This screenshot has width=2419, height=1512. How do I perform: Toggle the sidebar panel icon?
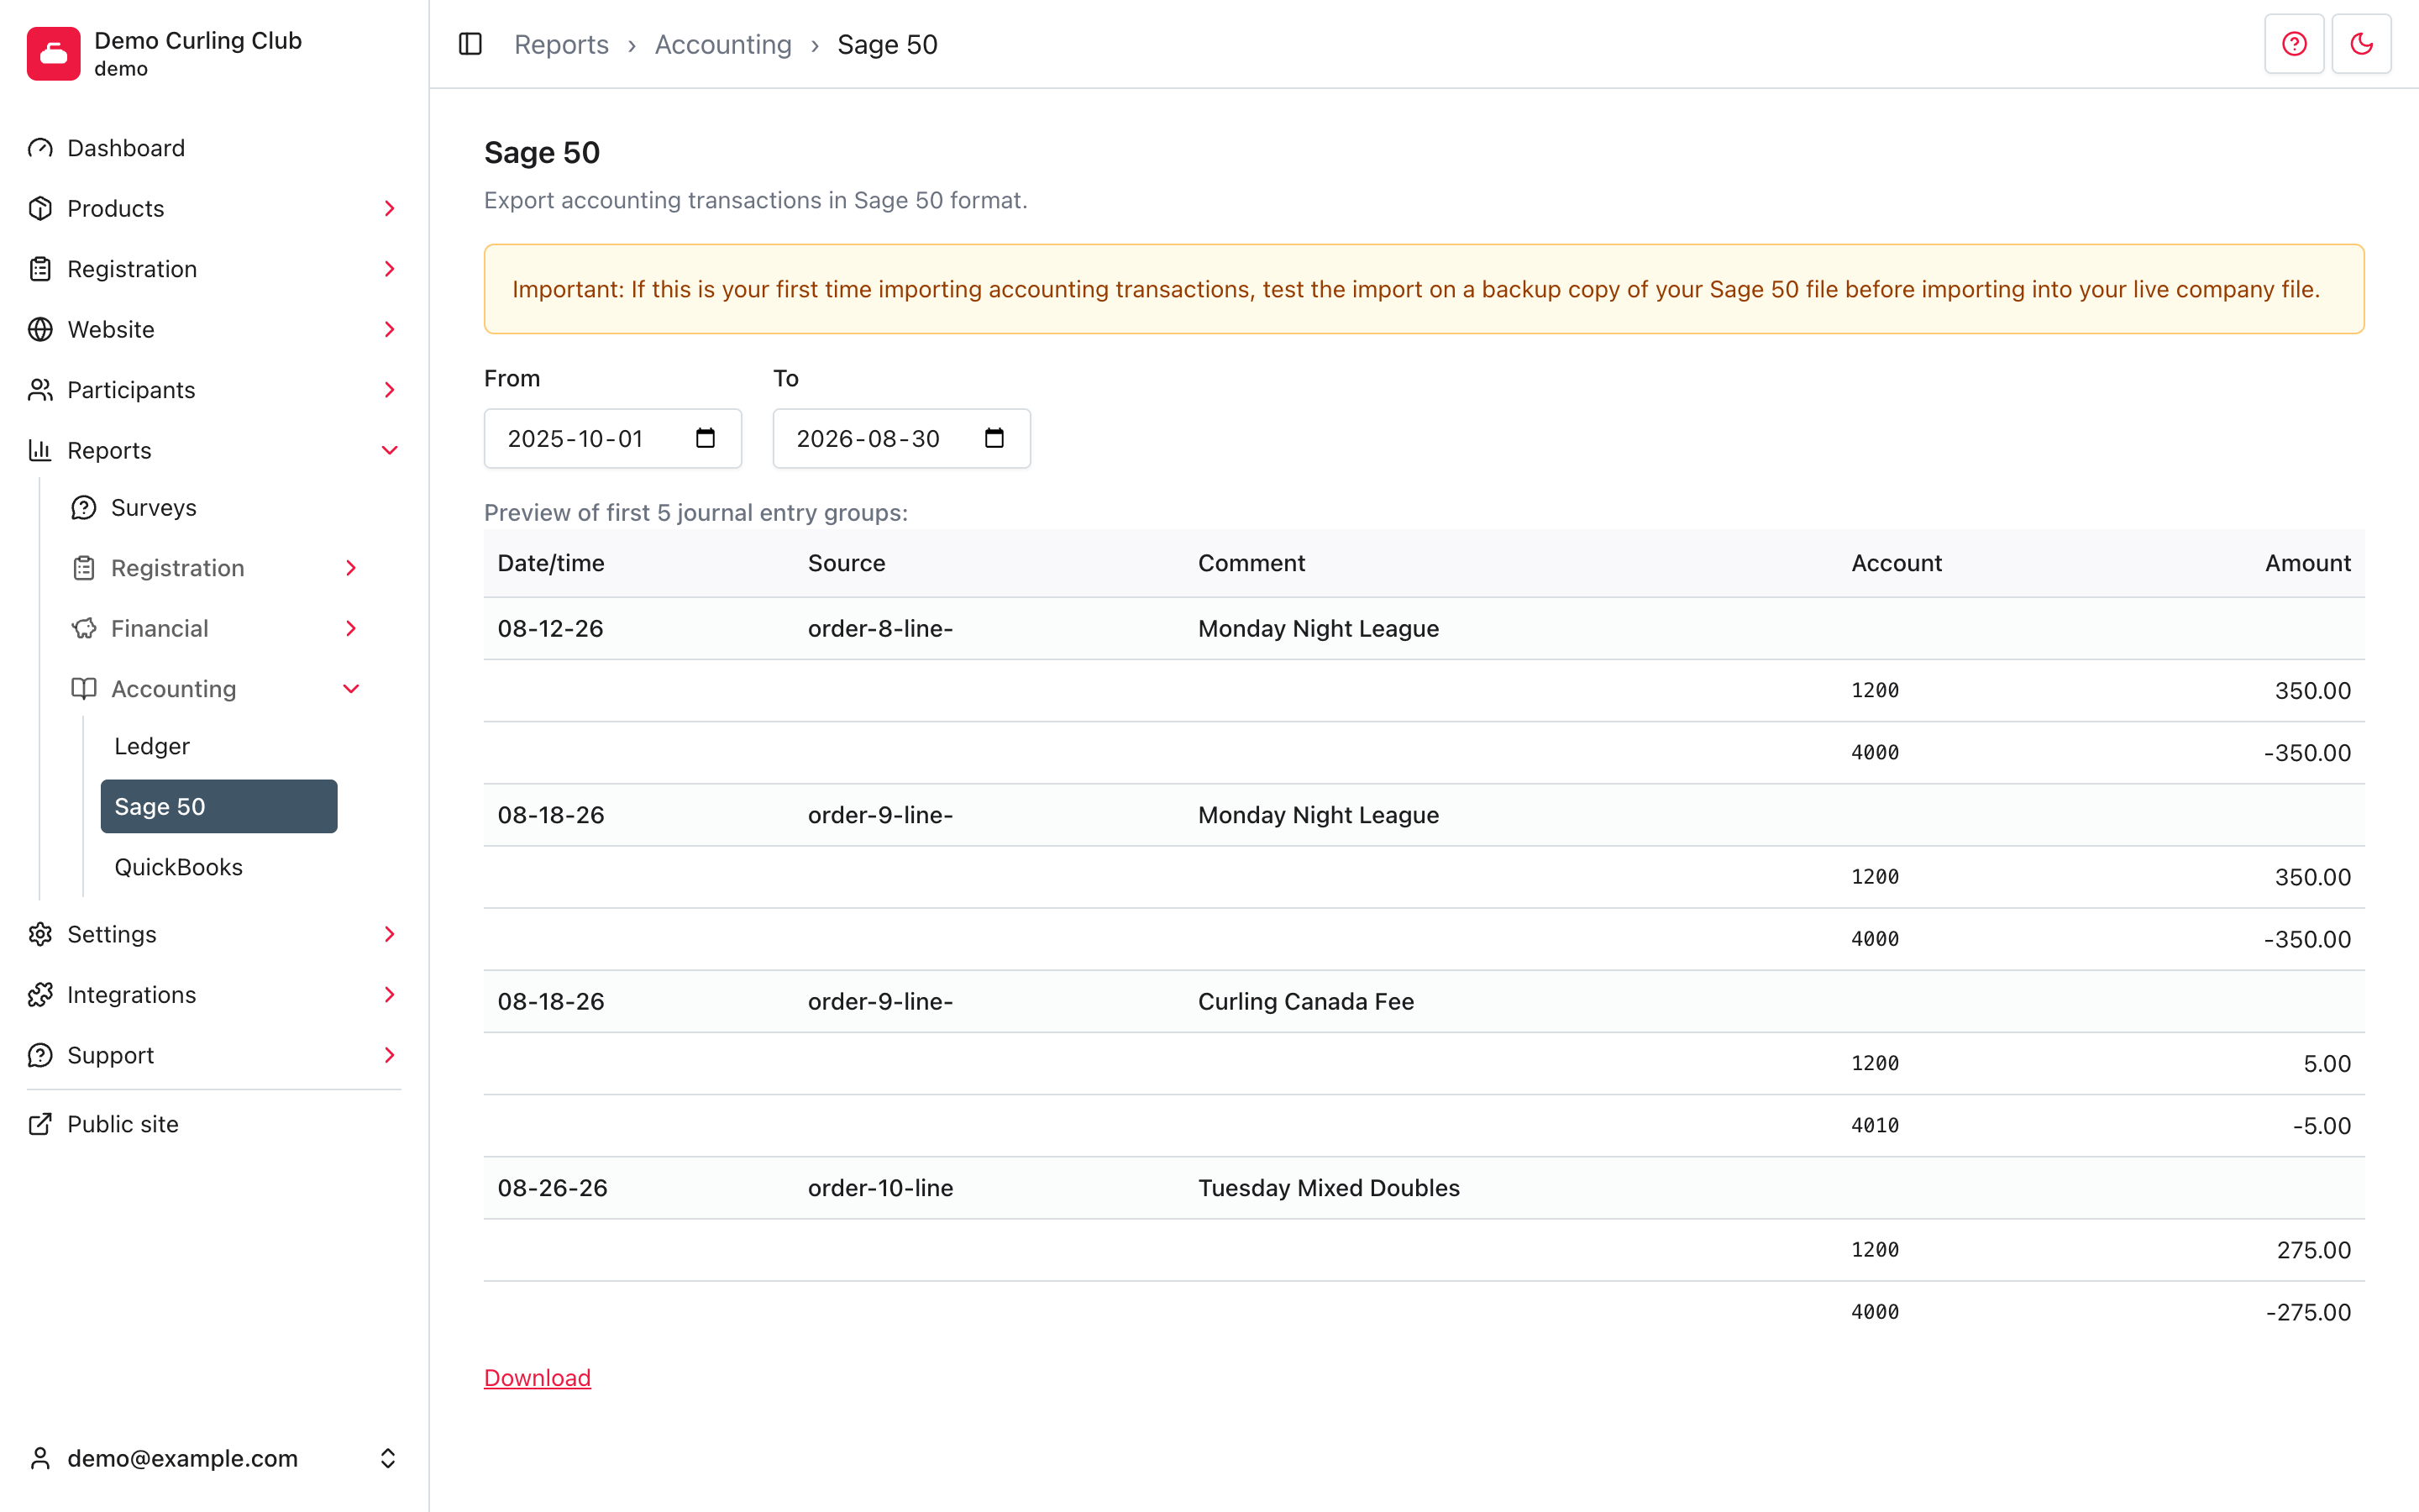click(470, 44)
